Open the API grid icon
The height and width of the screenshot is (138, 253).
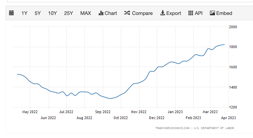(x=191, y=13)
